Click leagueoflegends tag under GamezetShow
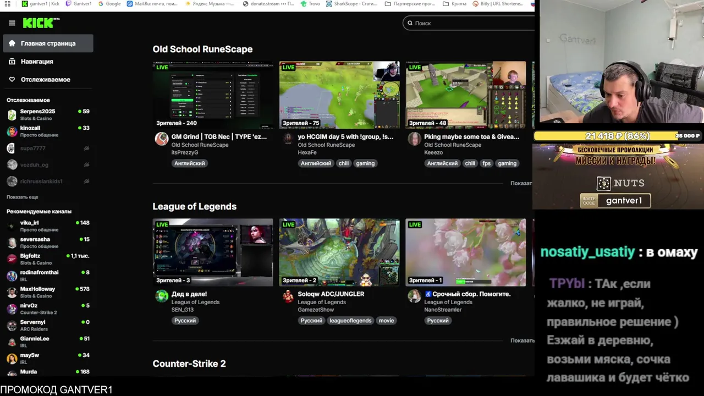 click(350, 321)
